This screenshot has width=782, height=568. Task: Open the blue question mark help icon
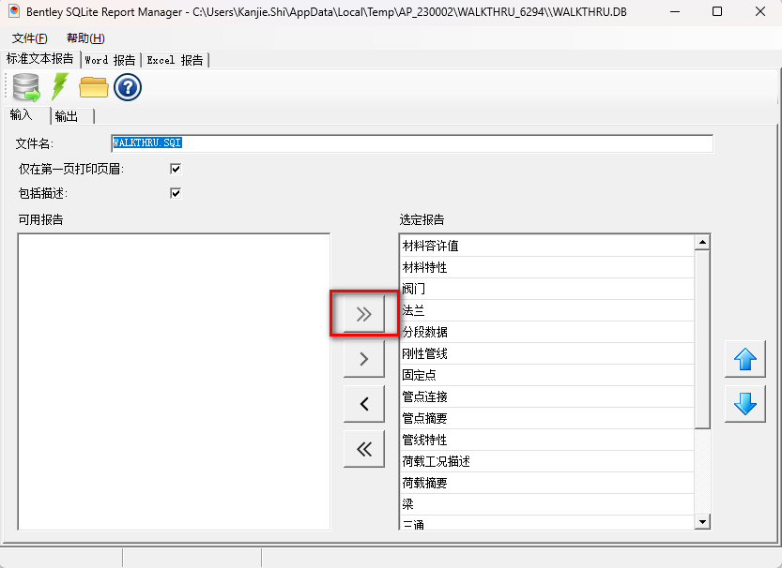(x=128, y=87)
